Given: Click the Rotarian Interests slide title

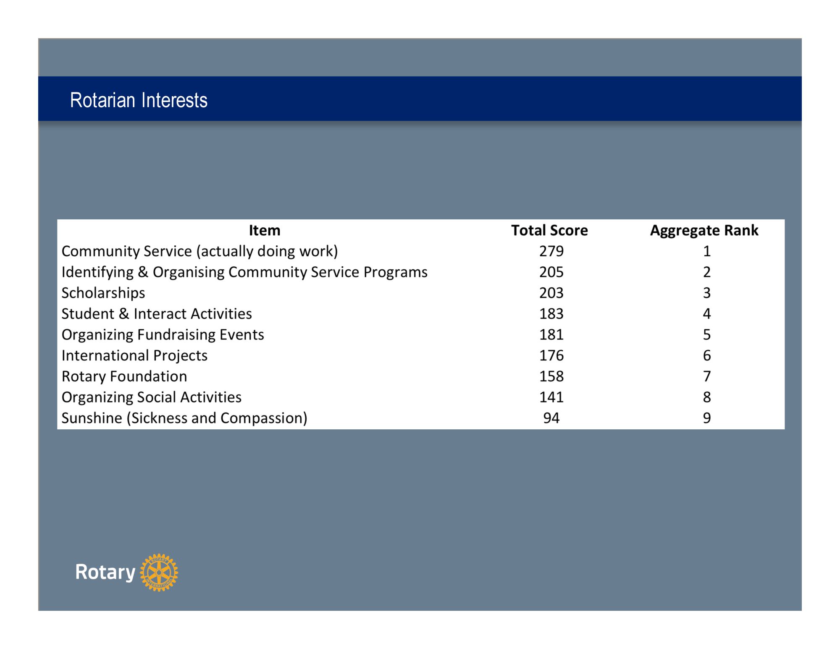Looking at the screenshot, I should pyautogui.click(x=139, y=100).
